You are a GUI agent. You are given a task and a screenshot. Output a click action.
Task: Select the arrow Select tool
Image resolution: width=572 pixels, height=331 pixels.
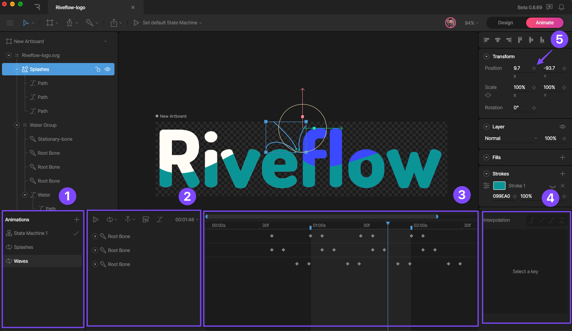(x=26, y=23)
